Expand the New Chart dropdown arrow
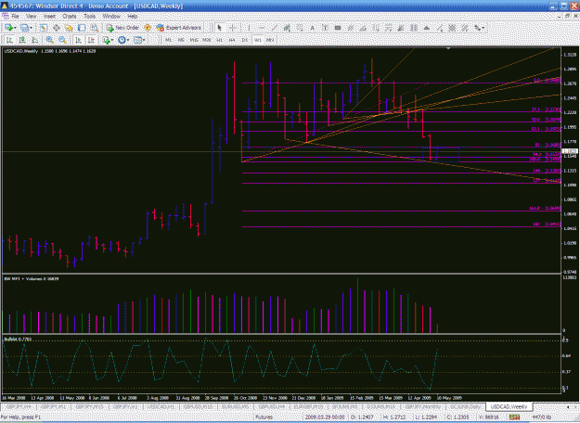Viewport: 580px width, 423px height. [15, 28]
